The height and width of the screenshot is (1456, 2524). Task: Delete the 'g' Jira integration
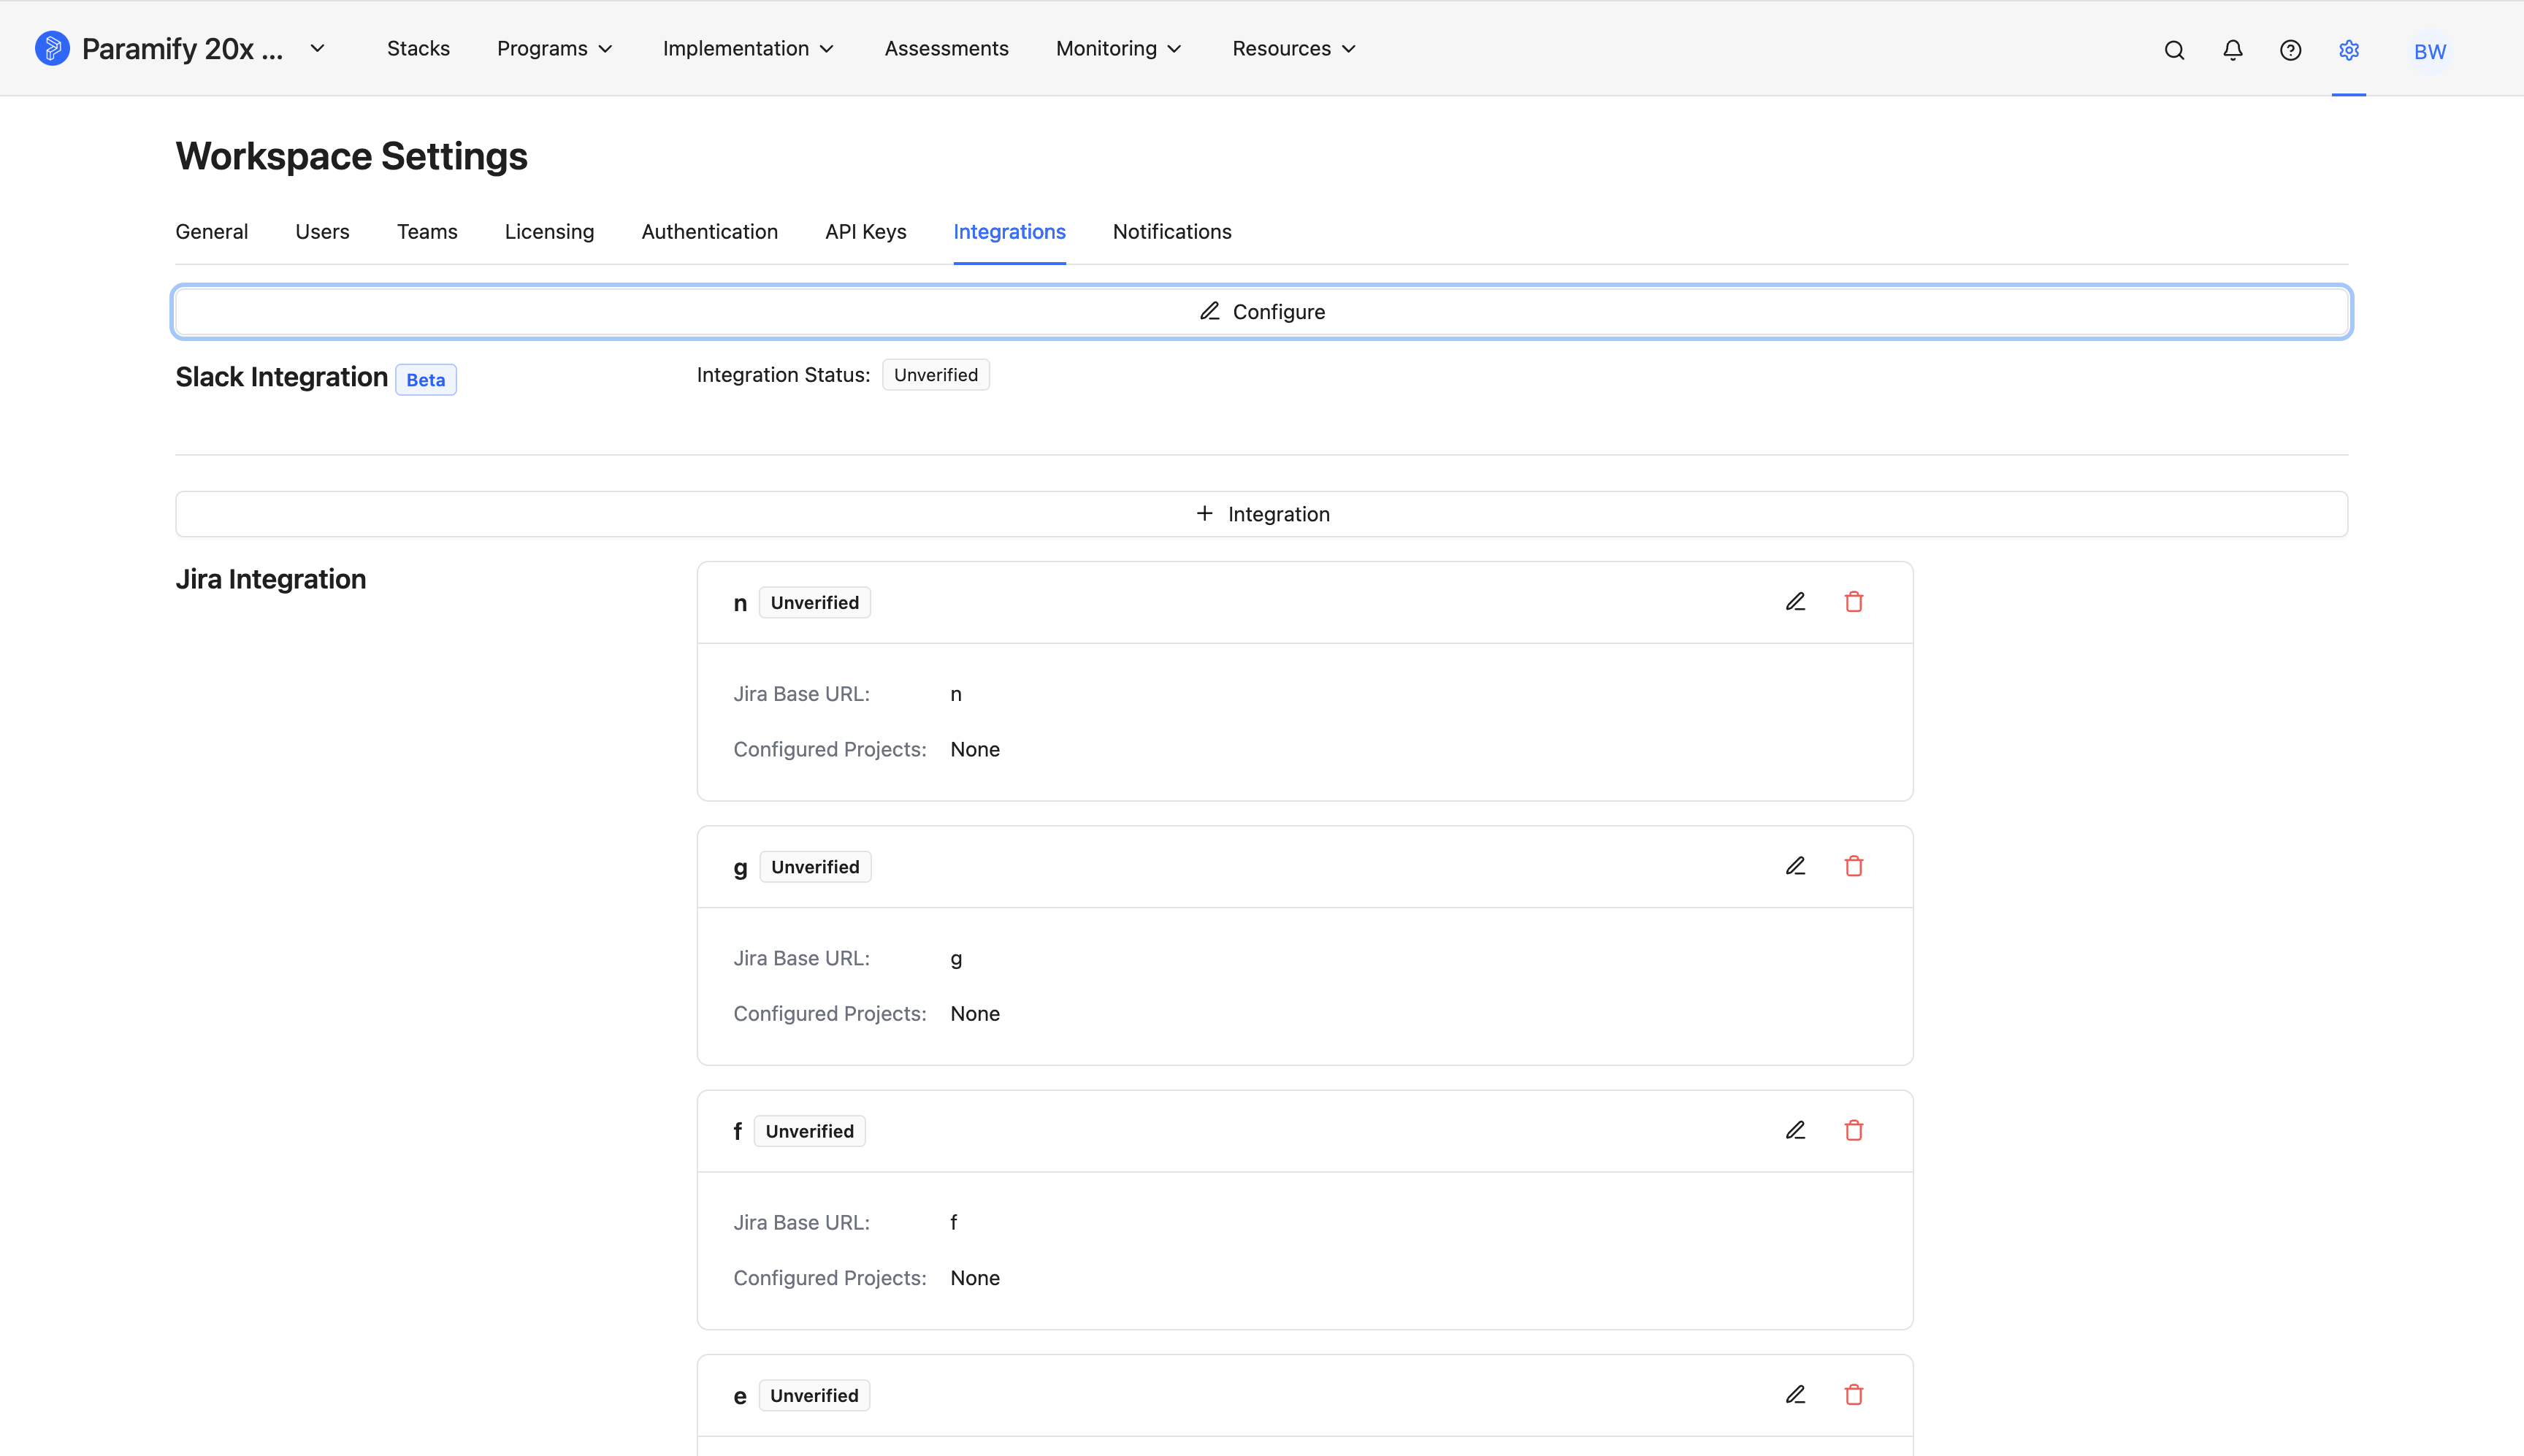(x=1853, y=866)
